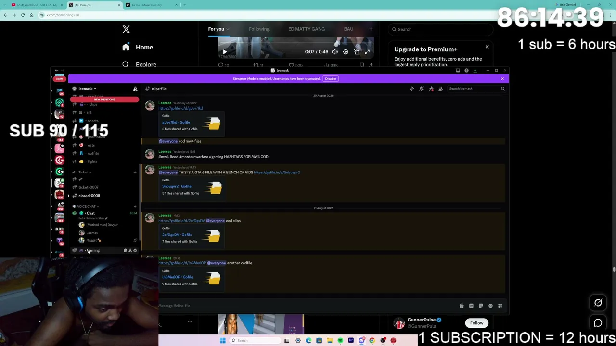Image resolution: width=616 pixels, height=346 pixels.
Task: Close the Upgrade to Premium+ card
Action: click(487, 47)
